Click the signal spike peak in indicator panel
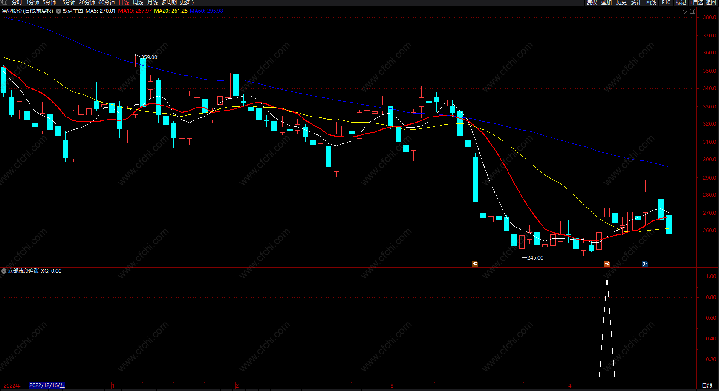719x391 pixels. (x=607, y=277)
